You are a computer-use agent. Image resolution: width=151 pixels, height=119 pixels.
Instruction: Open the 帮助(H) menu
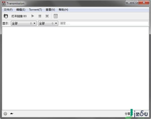click(x=63, y=10)
